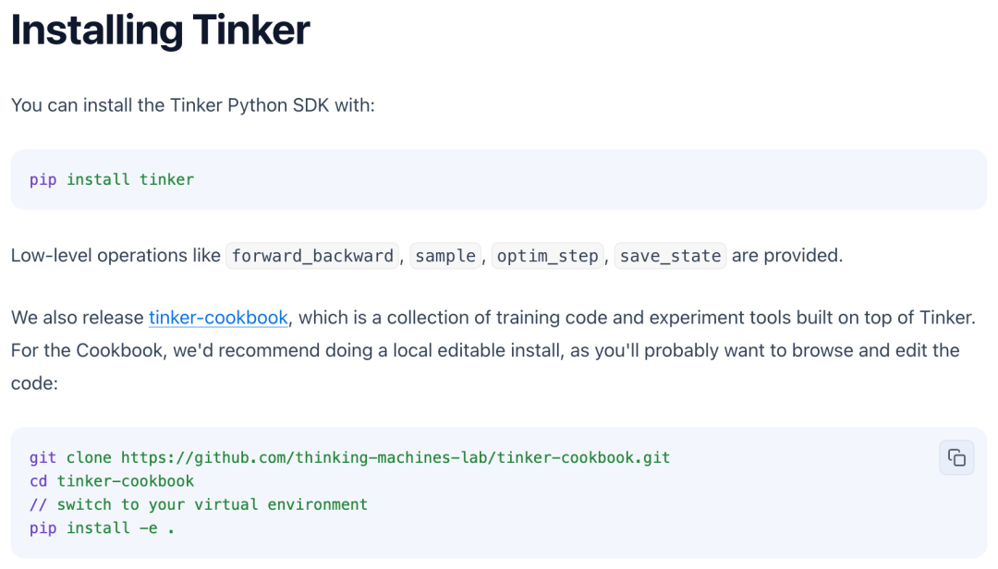The image size is (998, 569).
Task: Click the sample inline code tag
Action: coord(445,256)
